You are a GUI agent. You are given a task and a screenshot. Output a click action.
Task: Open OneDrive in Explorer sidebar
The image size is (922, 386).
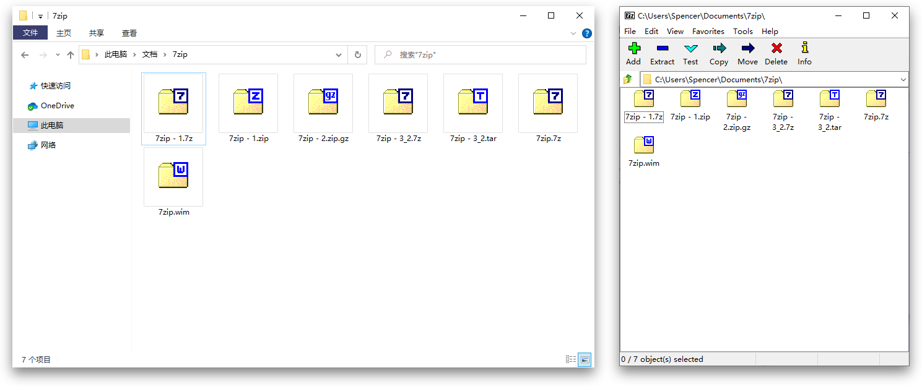pyautogui.click(x=58, y=106)
